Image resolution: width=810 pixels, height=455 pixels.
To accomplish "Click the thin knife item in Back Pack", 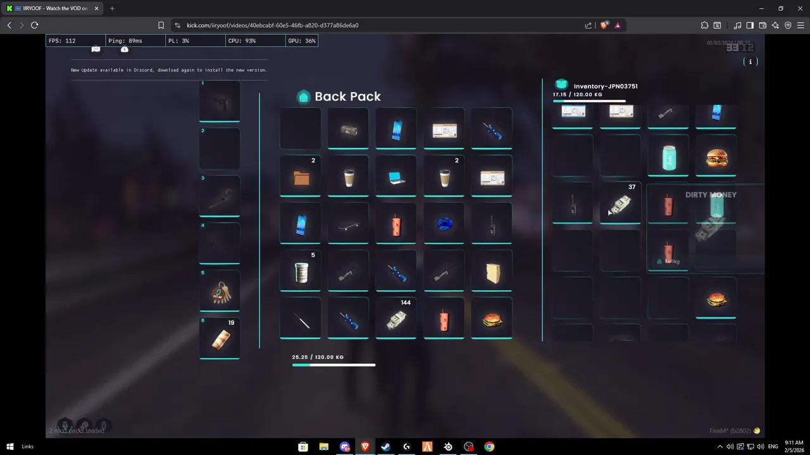I will coord(301,319).
